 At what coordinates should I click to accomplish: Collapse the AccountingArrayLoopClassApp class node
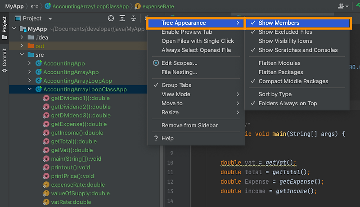(30, 89)
